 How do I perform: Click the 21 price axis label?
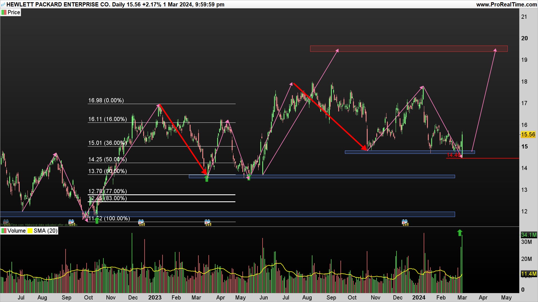tap(524, 17)
